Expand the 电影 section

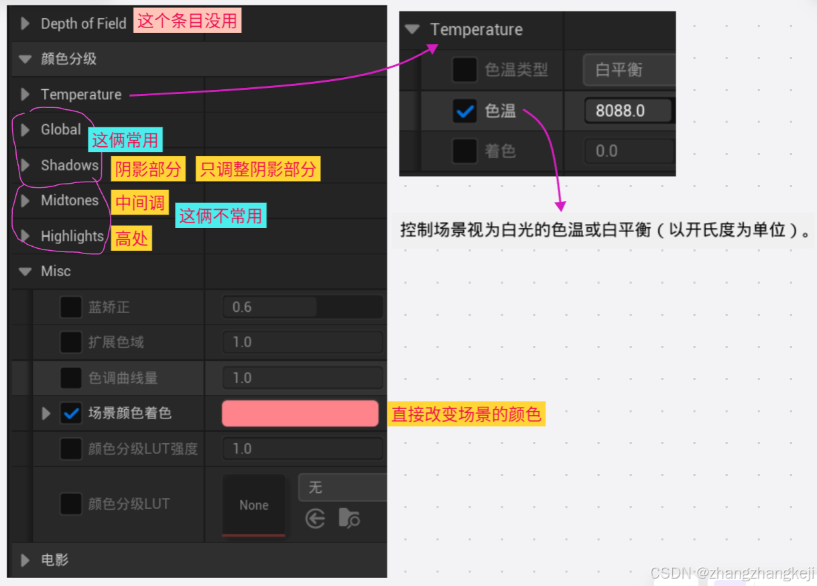tap(24, 561)
